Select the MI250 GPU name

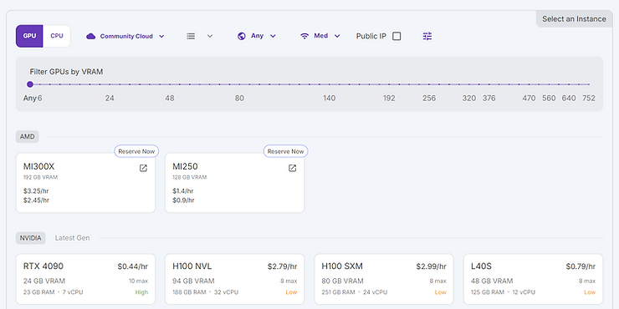(x=185, y=167)
